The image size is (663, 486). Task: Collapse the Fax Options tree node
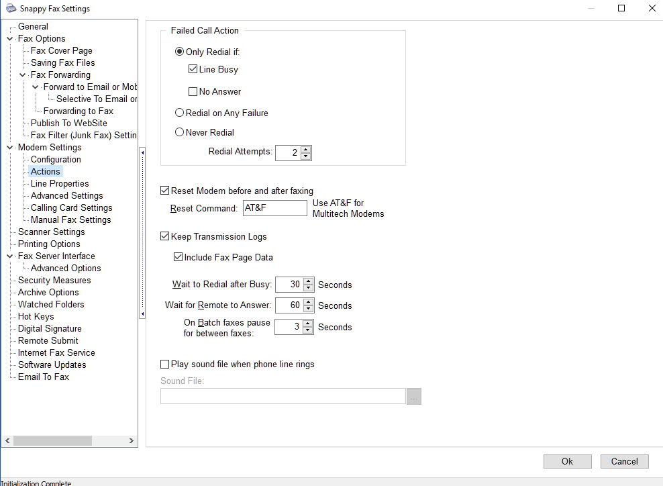[9, 39]
